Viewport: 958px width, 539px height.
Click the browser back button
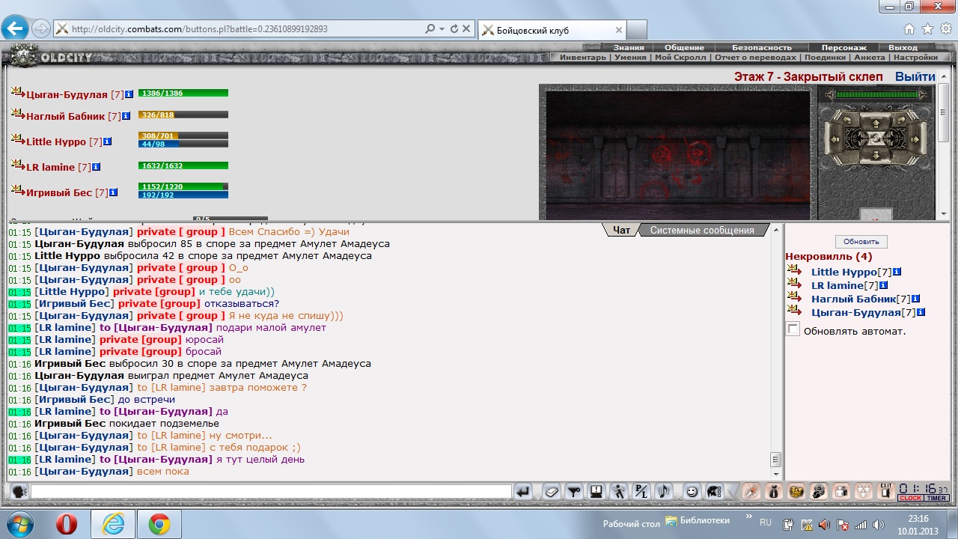15,29
